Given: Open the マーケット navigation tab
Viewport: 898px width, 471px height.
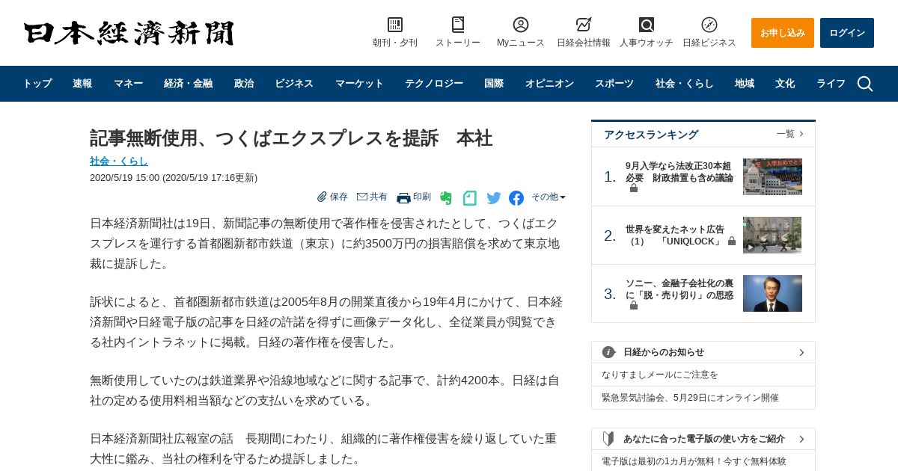Looking at the screenshot, I should [359, 84].
